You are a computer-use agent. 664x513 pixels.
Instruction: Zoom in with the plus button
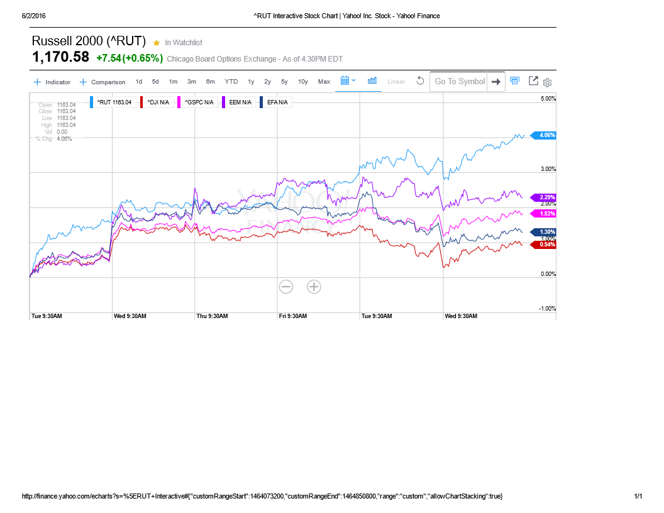click(314, 287)
